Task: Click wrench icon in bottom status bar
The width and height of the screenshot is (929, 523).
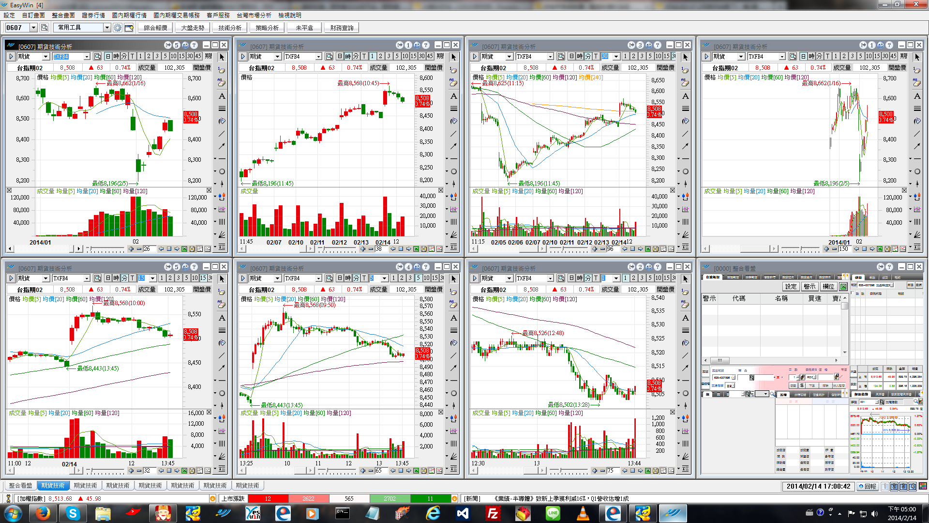Action: 8,498
